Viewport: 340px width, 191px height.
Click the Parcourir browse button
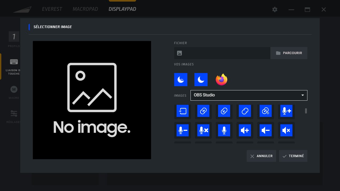click(289, 53)
